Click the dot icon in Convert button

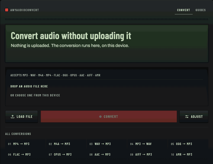100,117
